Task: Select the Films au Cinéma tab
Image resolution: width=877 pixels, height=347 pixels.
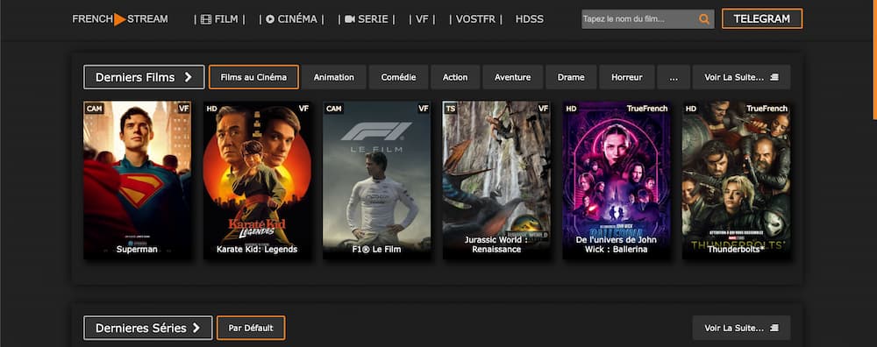Action: pyautogui.click(x=253, y=77)
